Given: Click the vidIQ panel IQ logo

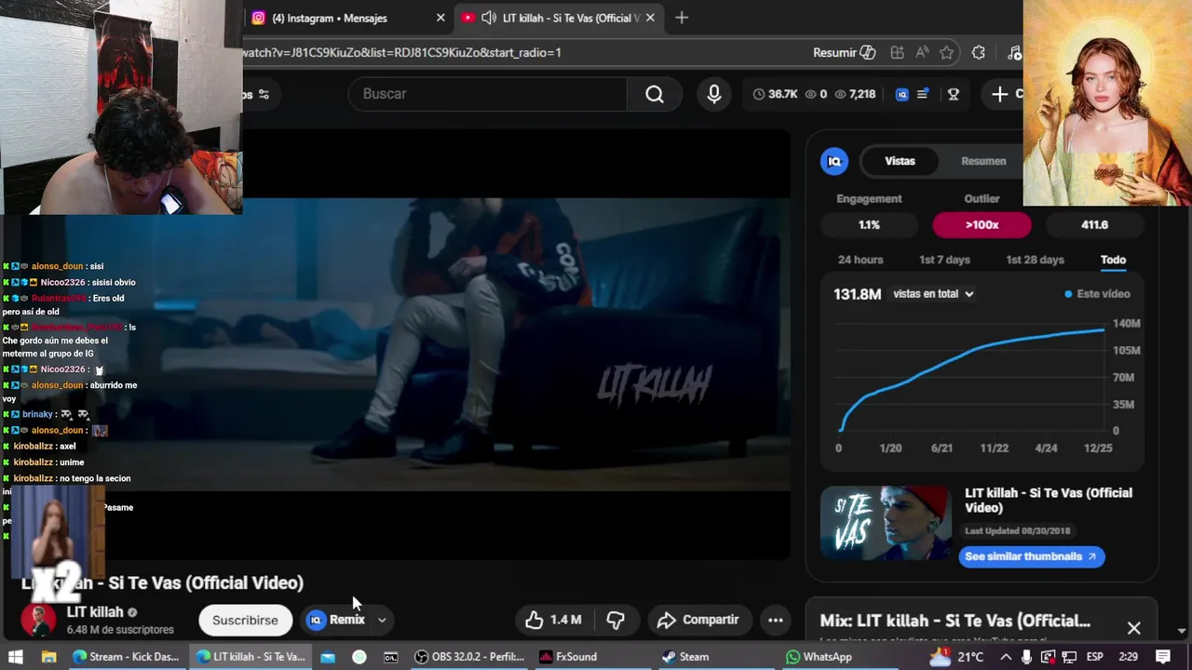Looking at the screenshot, I should (834, 161).
